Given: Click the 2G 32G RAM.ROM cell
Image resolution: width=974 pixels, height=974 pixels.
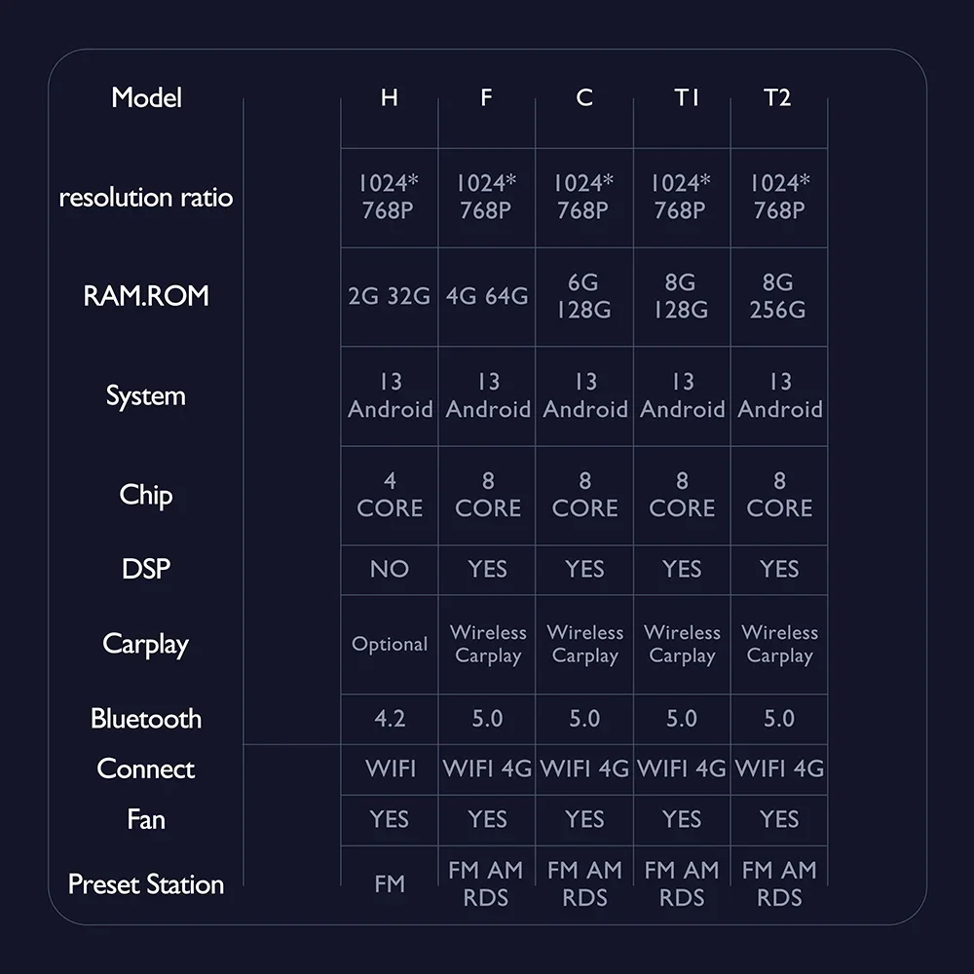Looking at the screenshot, I should click(389, 296).
